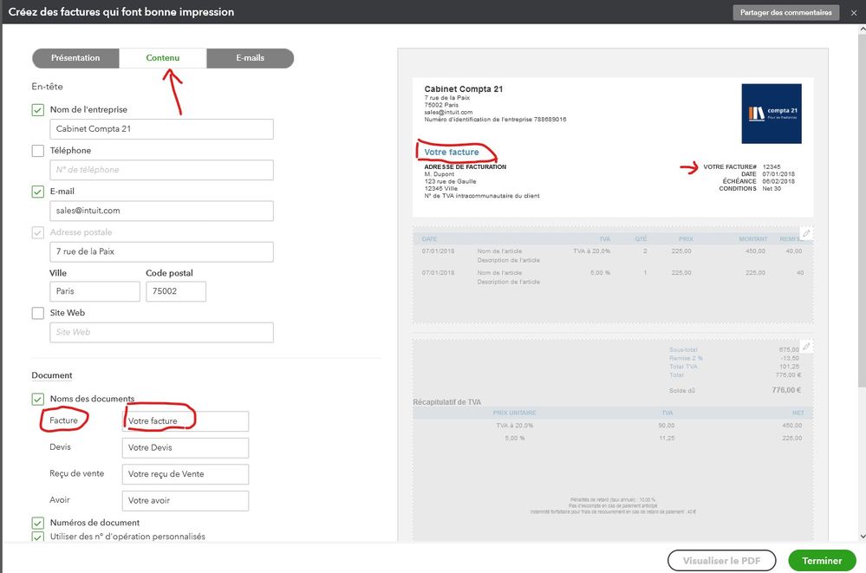Uncheck the Numéros de document checkbox
866x573 pixels.
pyautogui.click(x=38, y=523)
